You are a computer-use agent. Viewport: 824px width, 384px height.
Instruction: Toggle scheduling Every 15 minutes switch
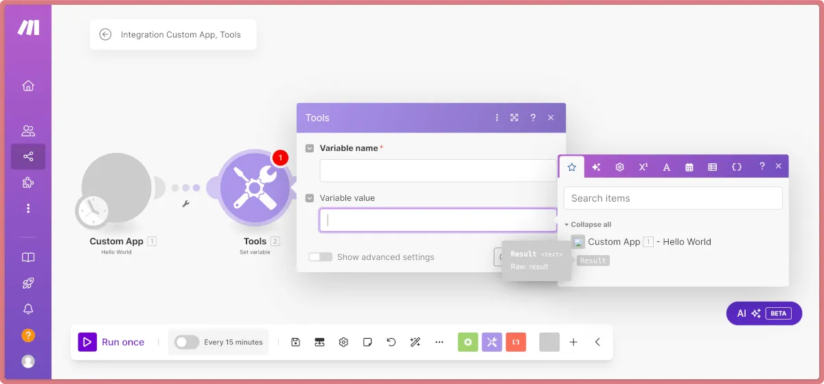pyautogui.click(x=187, y=342)
